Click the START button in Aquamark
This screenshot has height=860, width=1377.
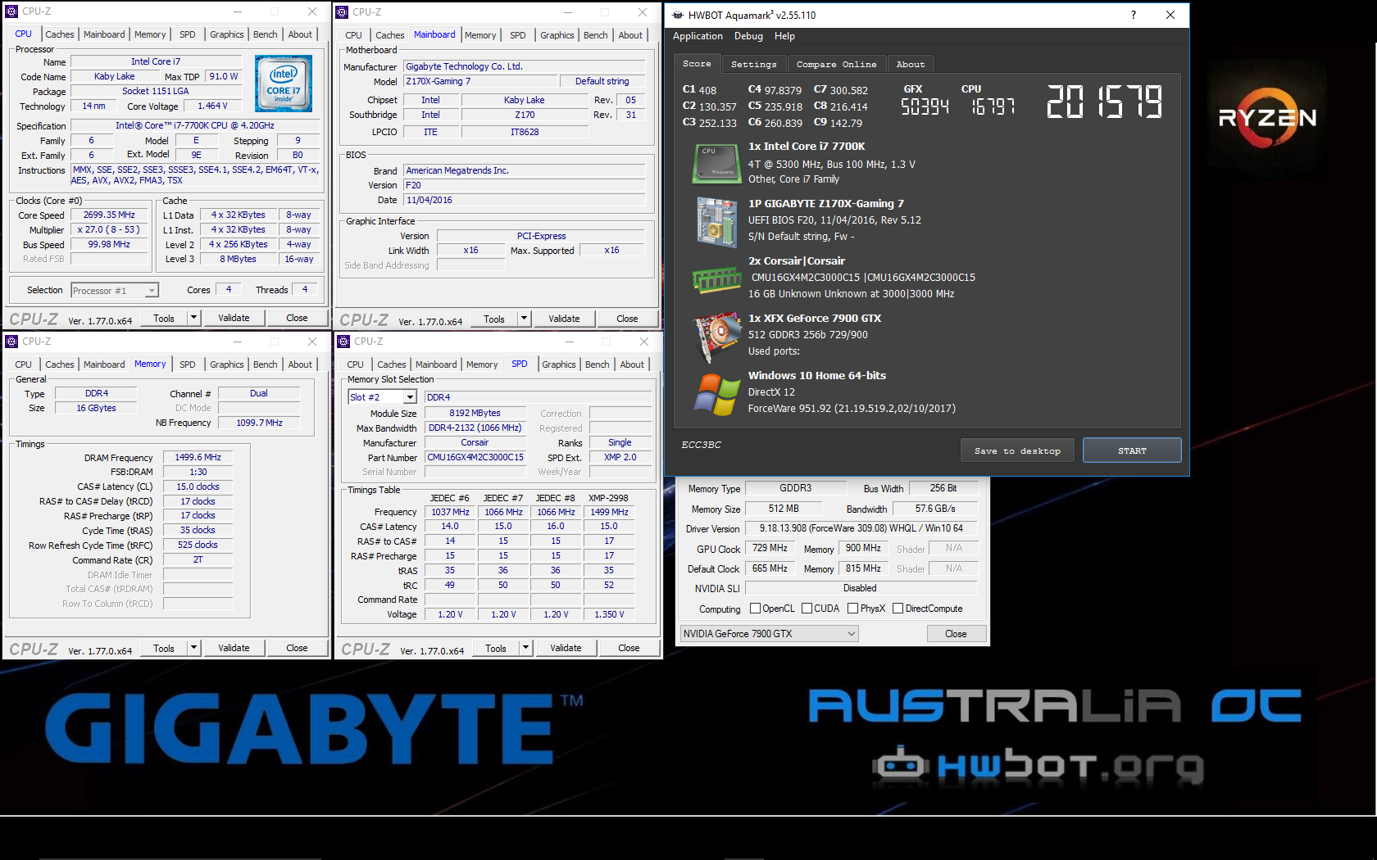coord(1132,450)
